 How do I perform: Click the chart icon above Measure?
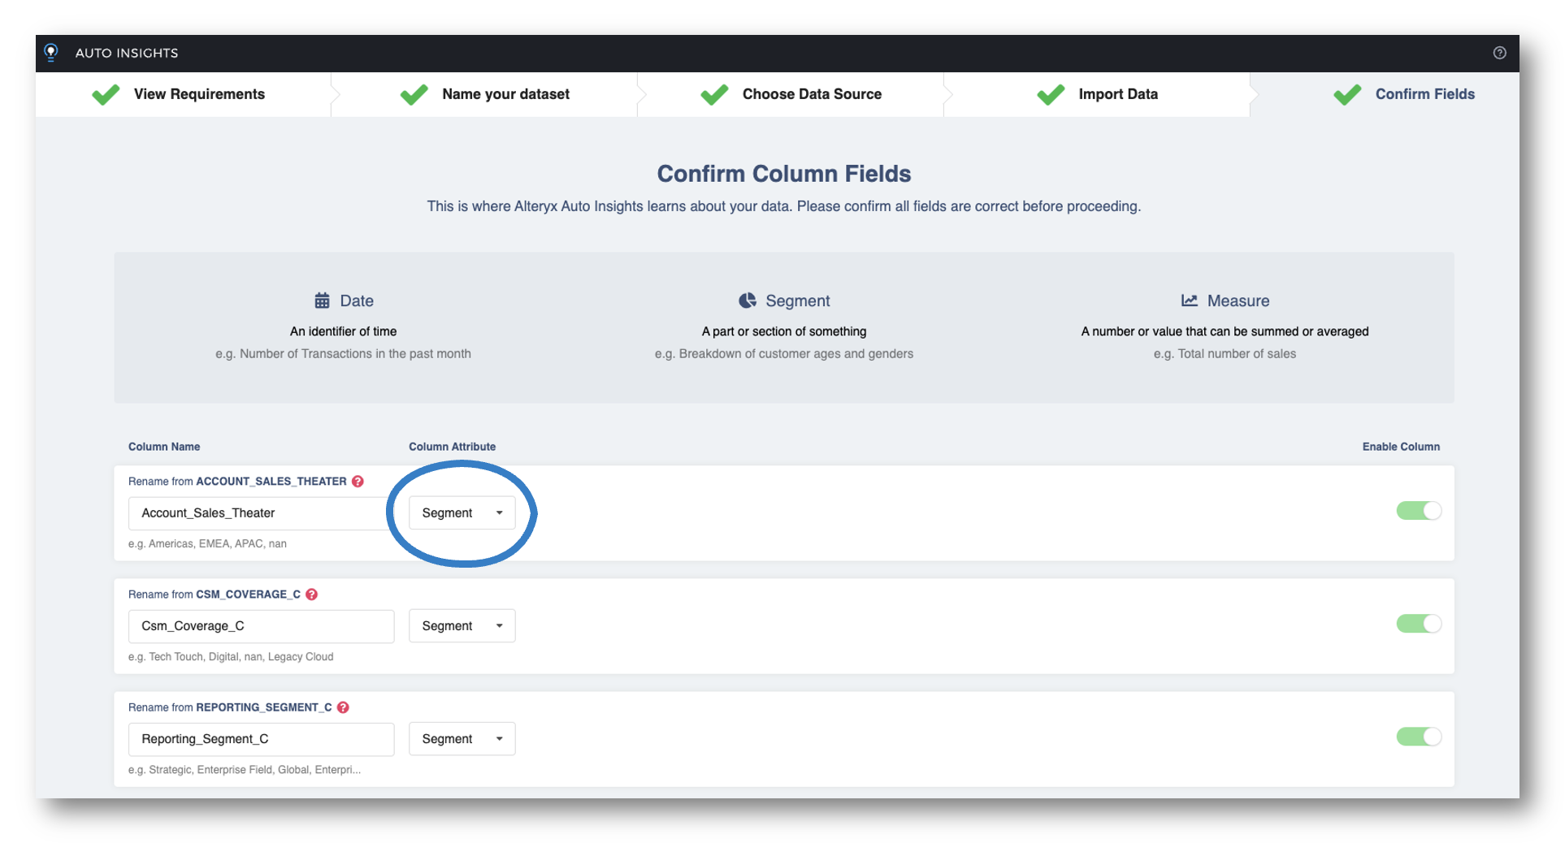(x=1190, y=300)
